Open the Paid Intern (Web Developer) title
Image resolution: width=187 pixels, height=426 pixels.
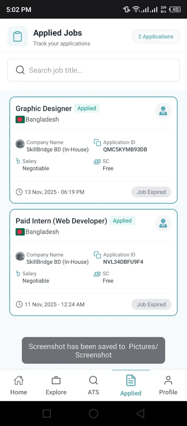[61, 221]
